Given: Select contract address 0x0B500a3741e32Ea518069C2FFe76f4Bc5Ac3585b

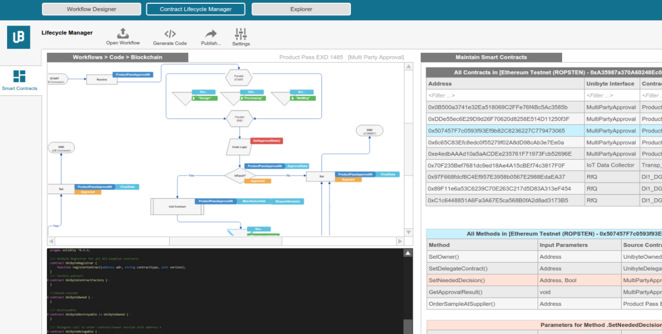Looking at the screenshot, I should [x=498, y=107].
